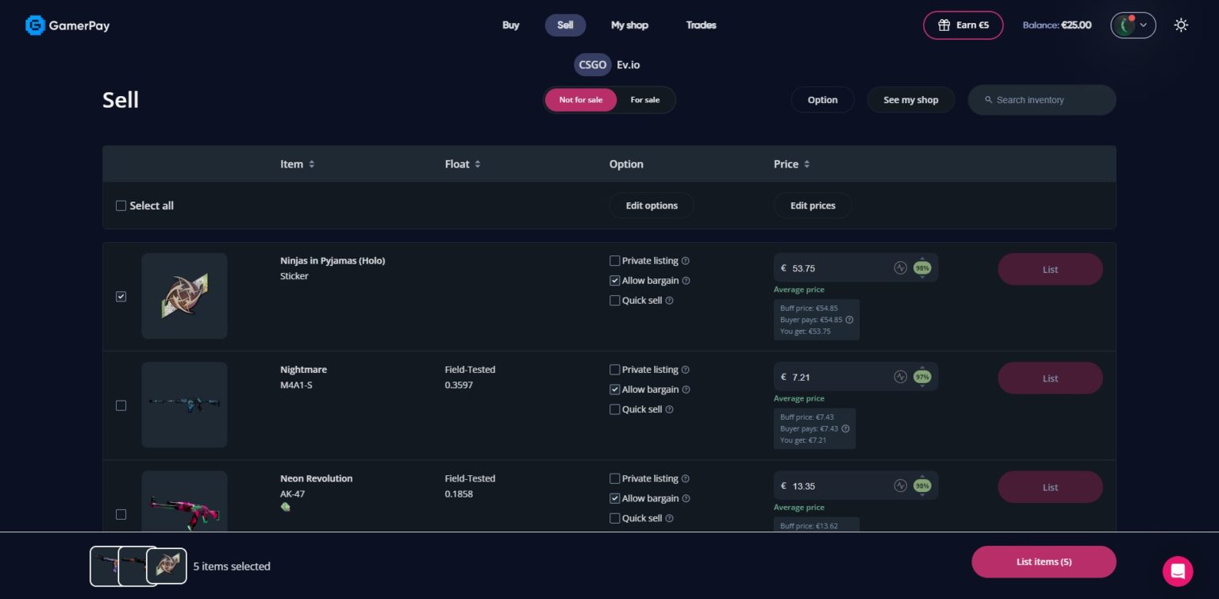Sort items by the Float column

478,164
